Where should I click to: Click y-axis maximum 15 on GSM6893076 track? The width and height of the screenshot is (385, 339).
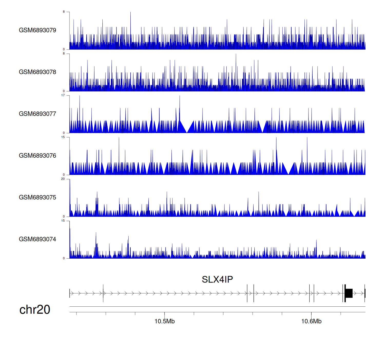coord(63,137)
